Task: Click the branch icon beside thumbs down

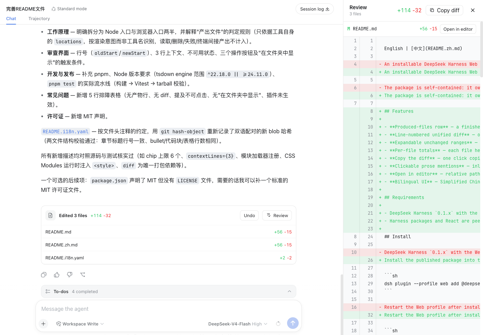Action: (83, 275)
